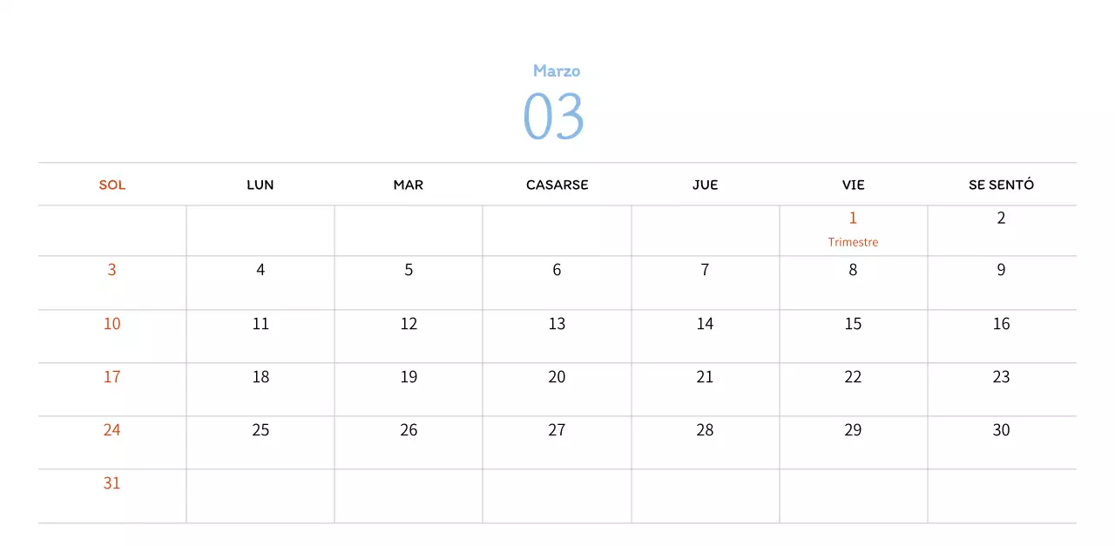Select day 28 under JUE
This screenshot has height=546, width=1115.
[x=705, y=430]
